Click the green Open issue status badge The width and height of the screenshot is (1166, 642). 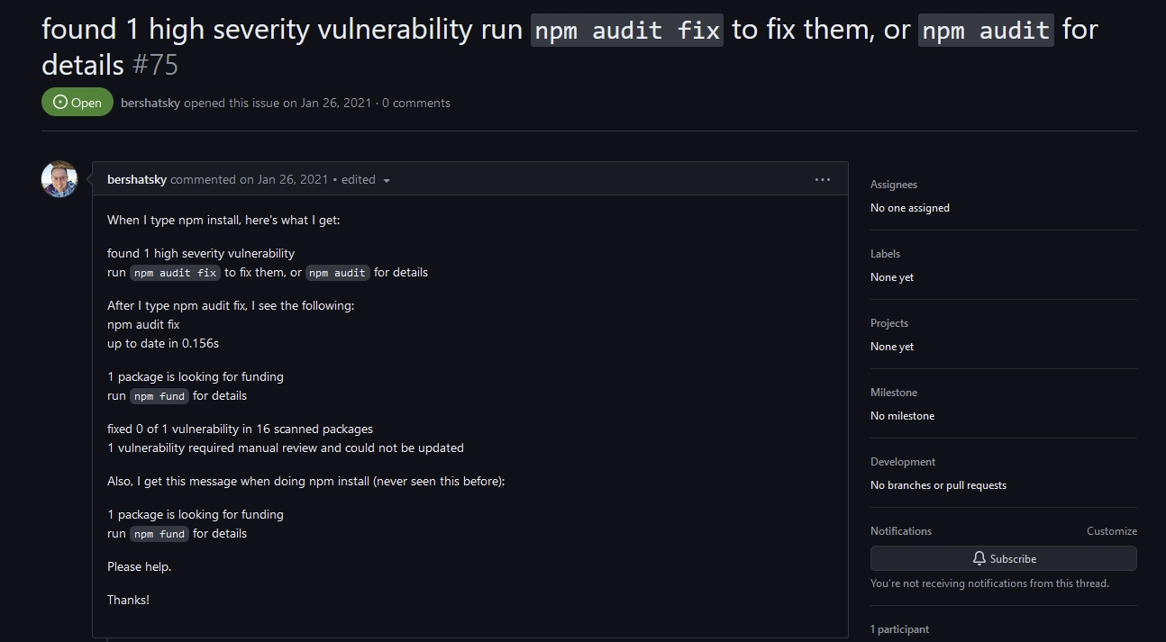[x=77, y=103]
